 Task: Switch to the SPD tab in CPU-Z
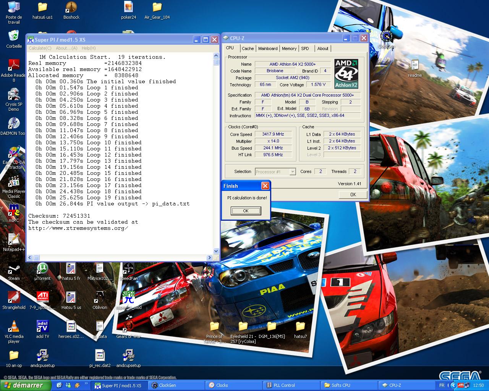pos(305,48)
